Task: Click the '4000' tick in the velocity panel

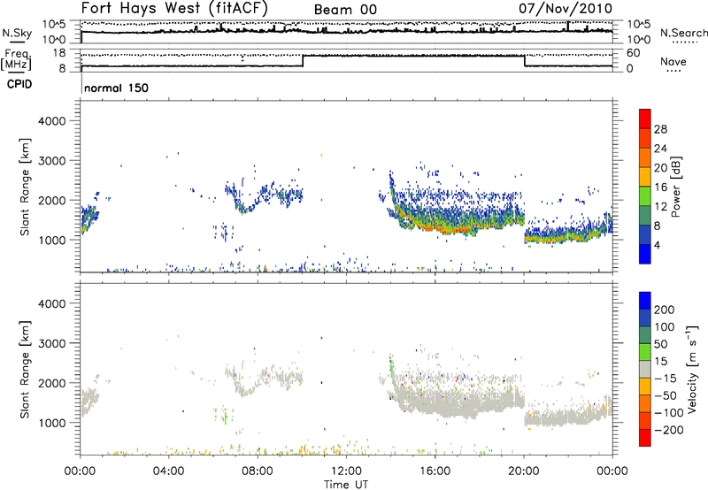Action: tap(51, 303)
